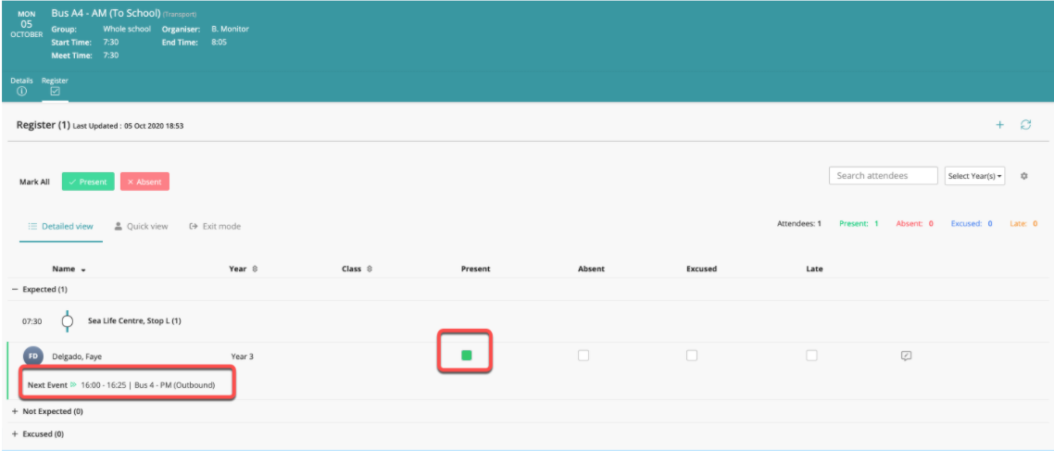
Task: Click the Whole school group value
Action: point(127,29)
